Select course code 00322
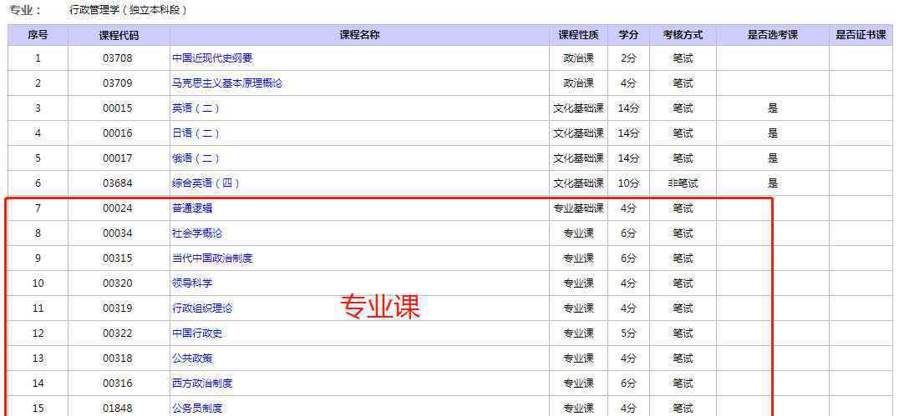The image size is (909, 416). 118,333
